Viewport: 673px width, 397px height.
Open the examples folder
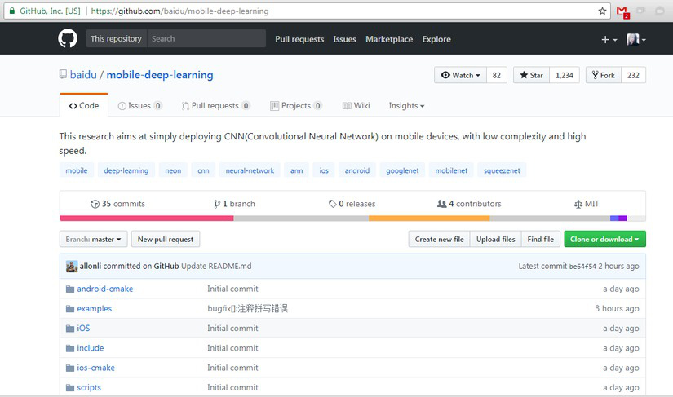click(95, 308)
